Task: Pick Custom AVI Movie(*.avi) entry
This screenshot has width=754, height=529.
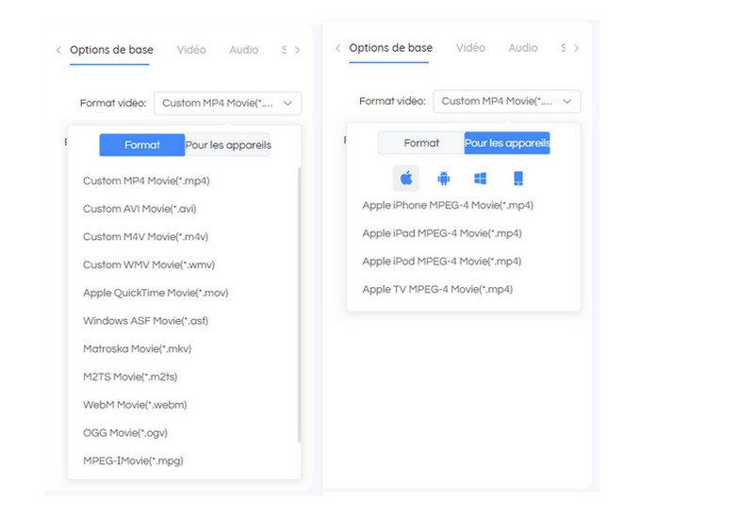Action: click(x=139, y=209)
